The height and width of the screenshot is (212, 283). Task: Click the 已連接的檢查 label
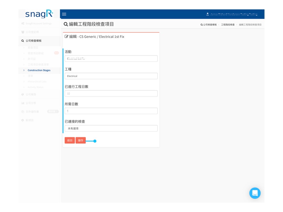click(x=75, y=121)
